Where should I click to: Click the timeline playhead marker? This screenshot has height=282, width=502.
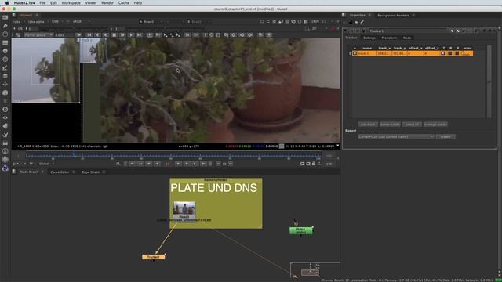pyautogui.click(x=74, y=154)
